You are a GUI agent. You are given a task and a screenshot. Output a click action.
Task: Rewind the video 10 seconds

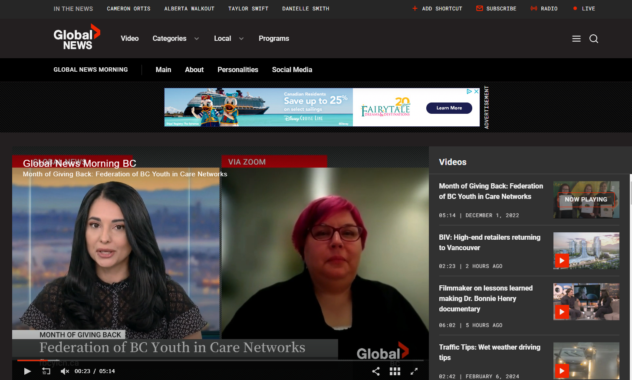pos(46,371)
